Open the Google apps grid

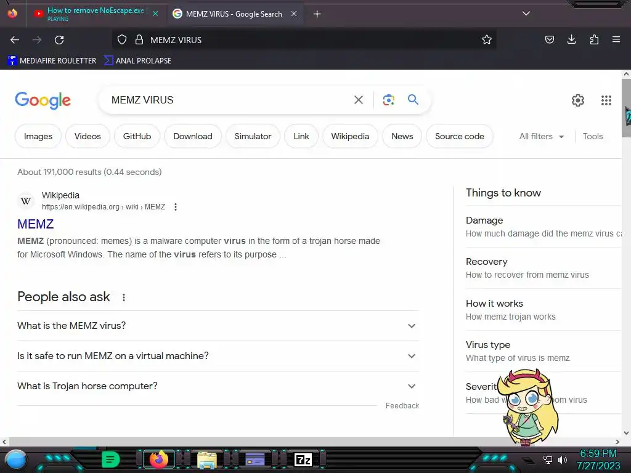606,100
